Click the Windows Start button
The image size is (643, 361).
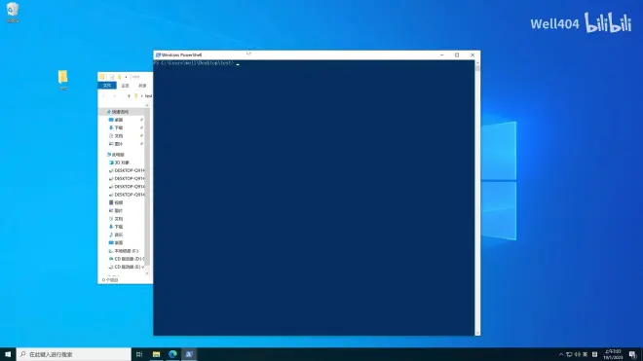coord(8,354)
